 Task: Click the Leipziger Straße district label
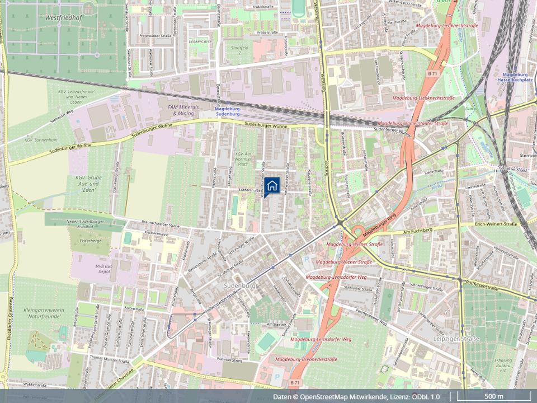coord(456,339)
